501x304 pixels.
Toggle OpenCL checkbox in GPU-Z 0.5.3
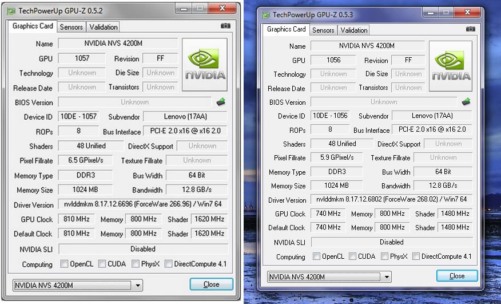(316, 256)
